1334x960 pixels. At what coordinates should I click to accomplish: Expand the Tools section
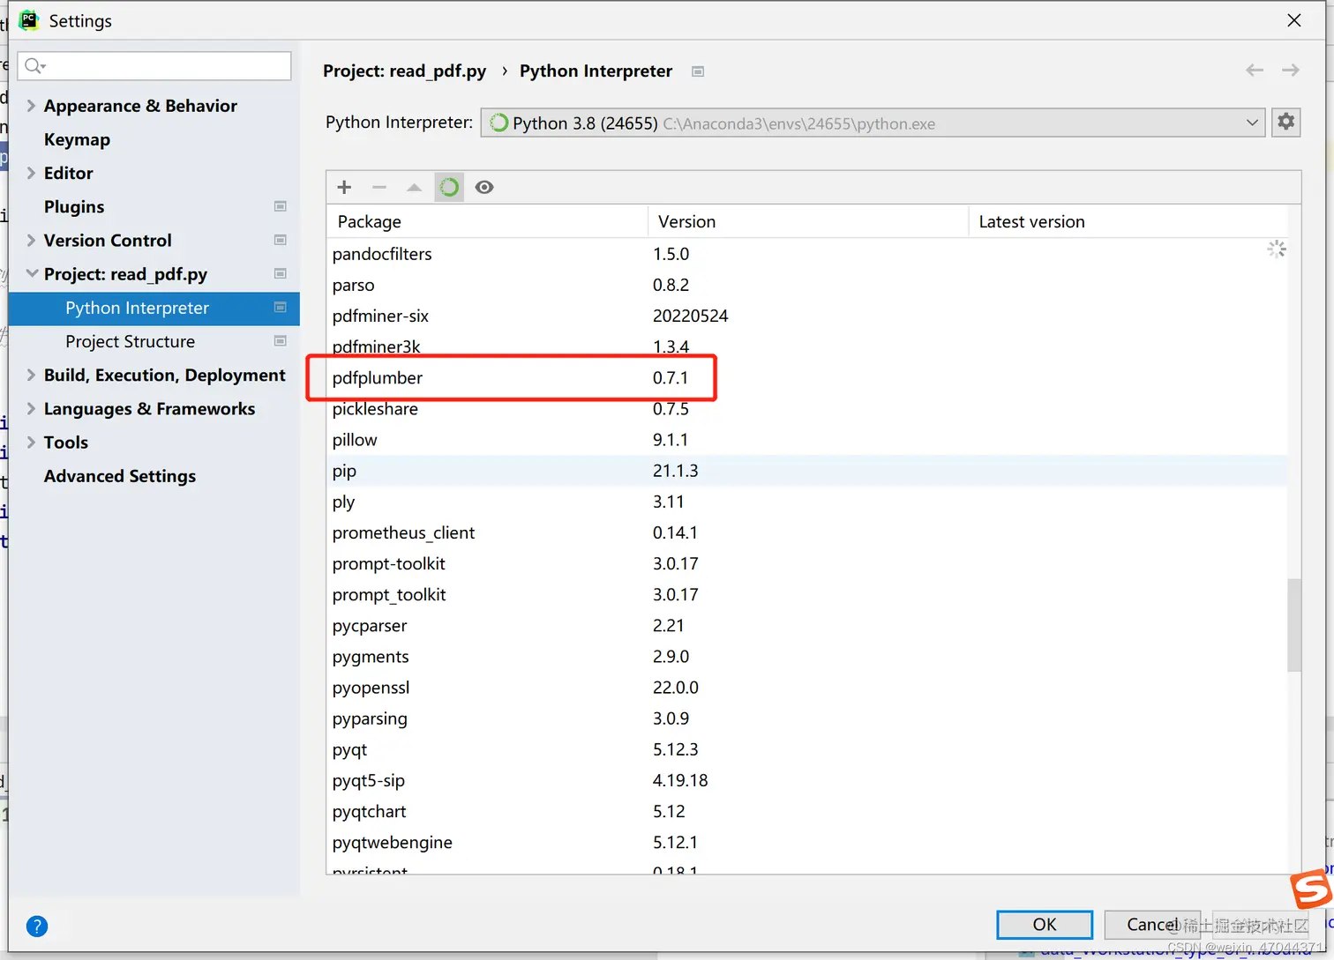[x=31, y=443]
